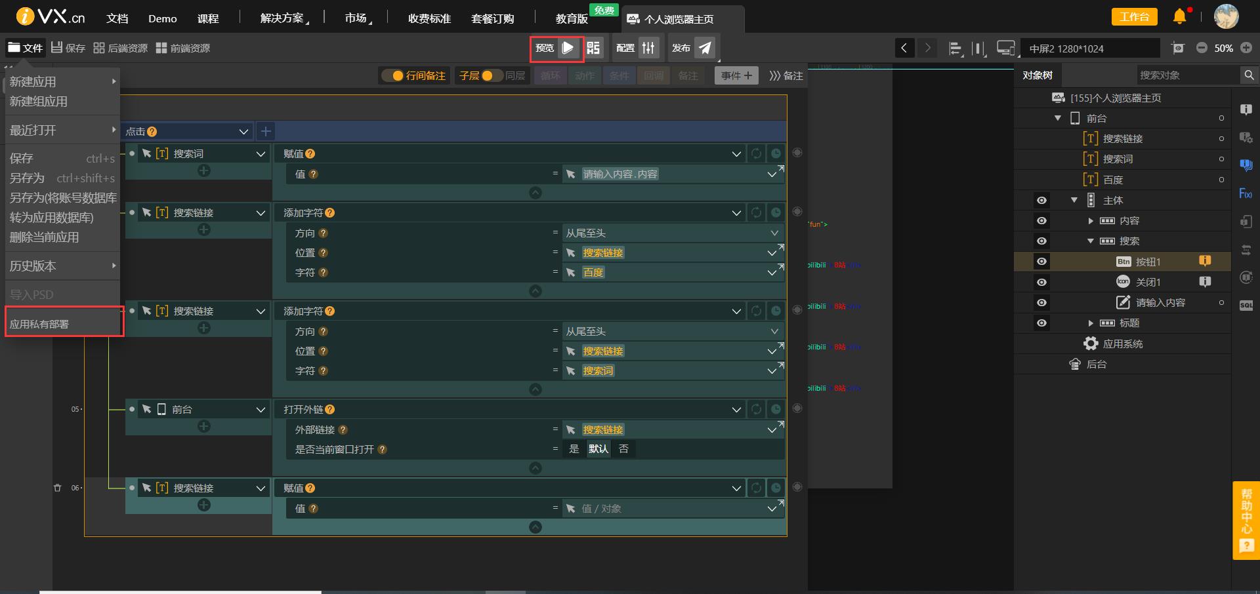The height and width of the screenshot is (594, 1260).
Task: Click the screenshot capture icon
Action: (1178, 48)
